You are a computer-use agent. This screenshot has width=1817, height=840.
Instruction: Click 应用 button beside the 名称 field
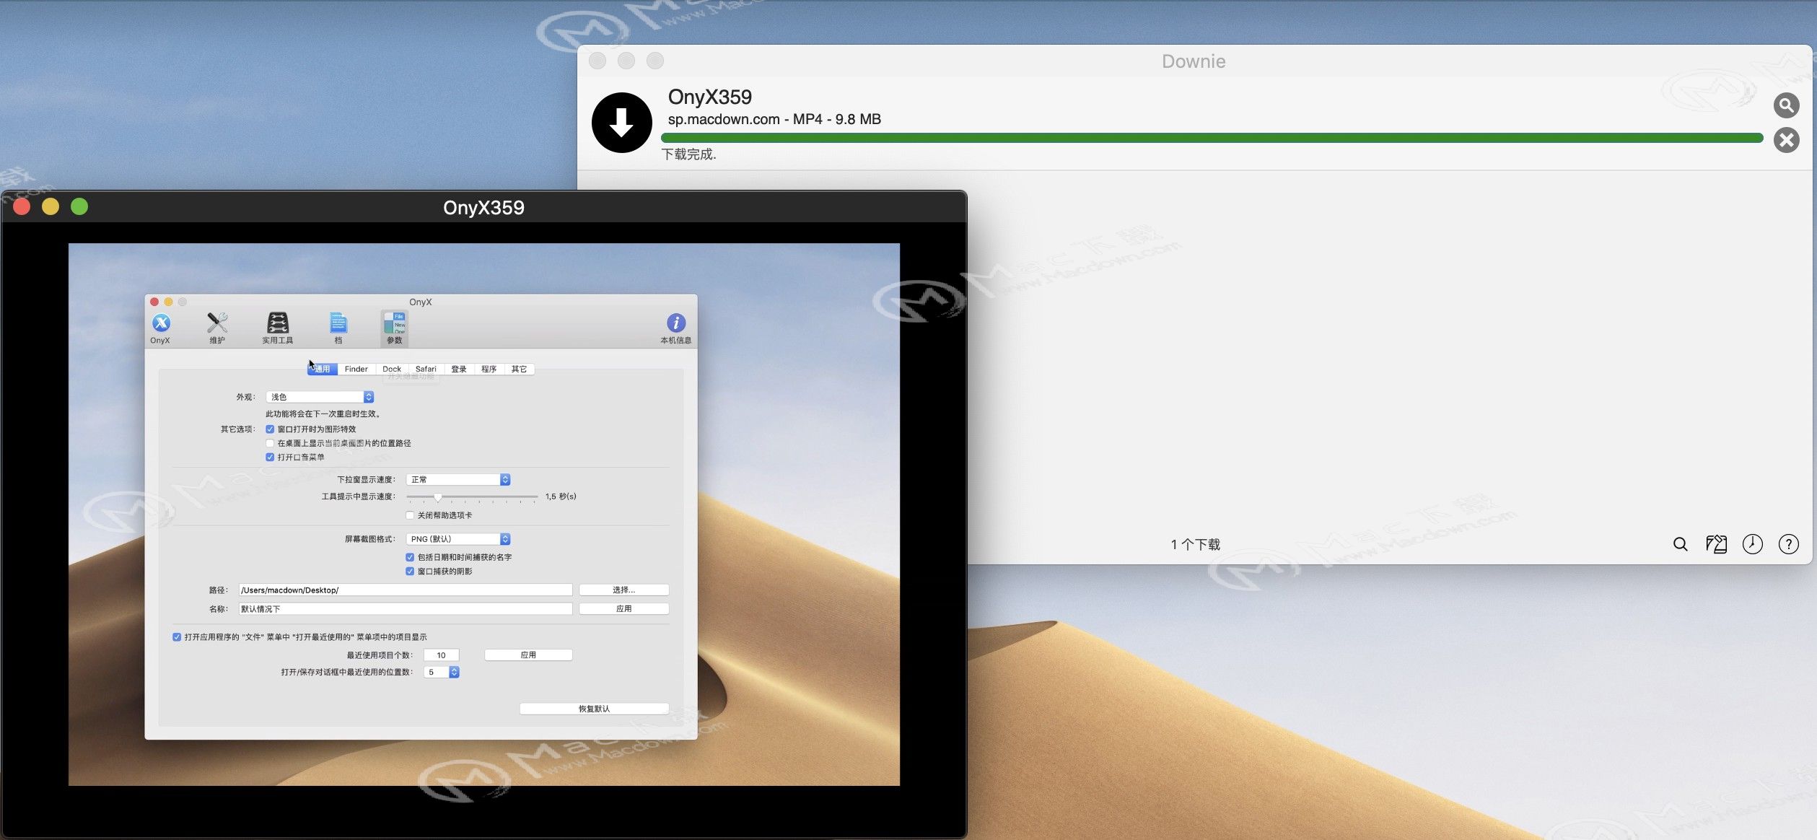[623, 608]
